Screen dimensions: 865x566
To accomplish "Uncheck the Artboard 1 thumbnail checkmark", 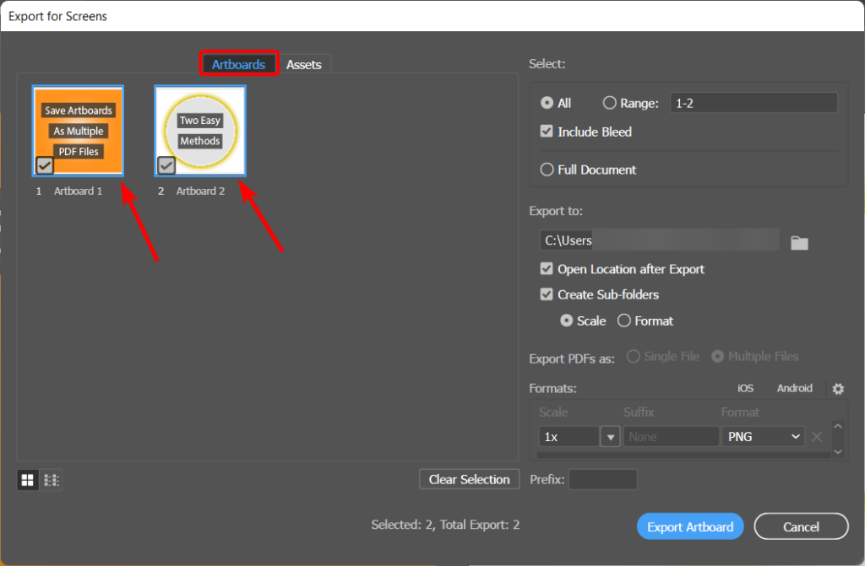I will (x=45, y=165).
